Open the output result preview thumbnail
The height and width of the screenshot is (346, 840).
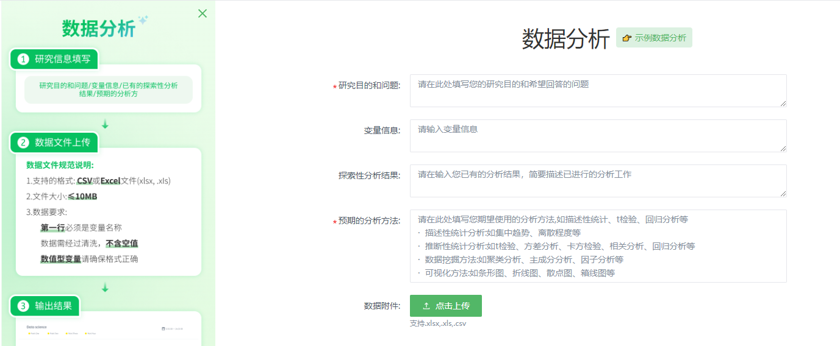(109, 329)
